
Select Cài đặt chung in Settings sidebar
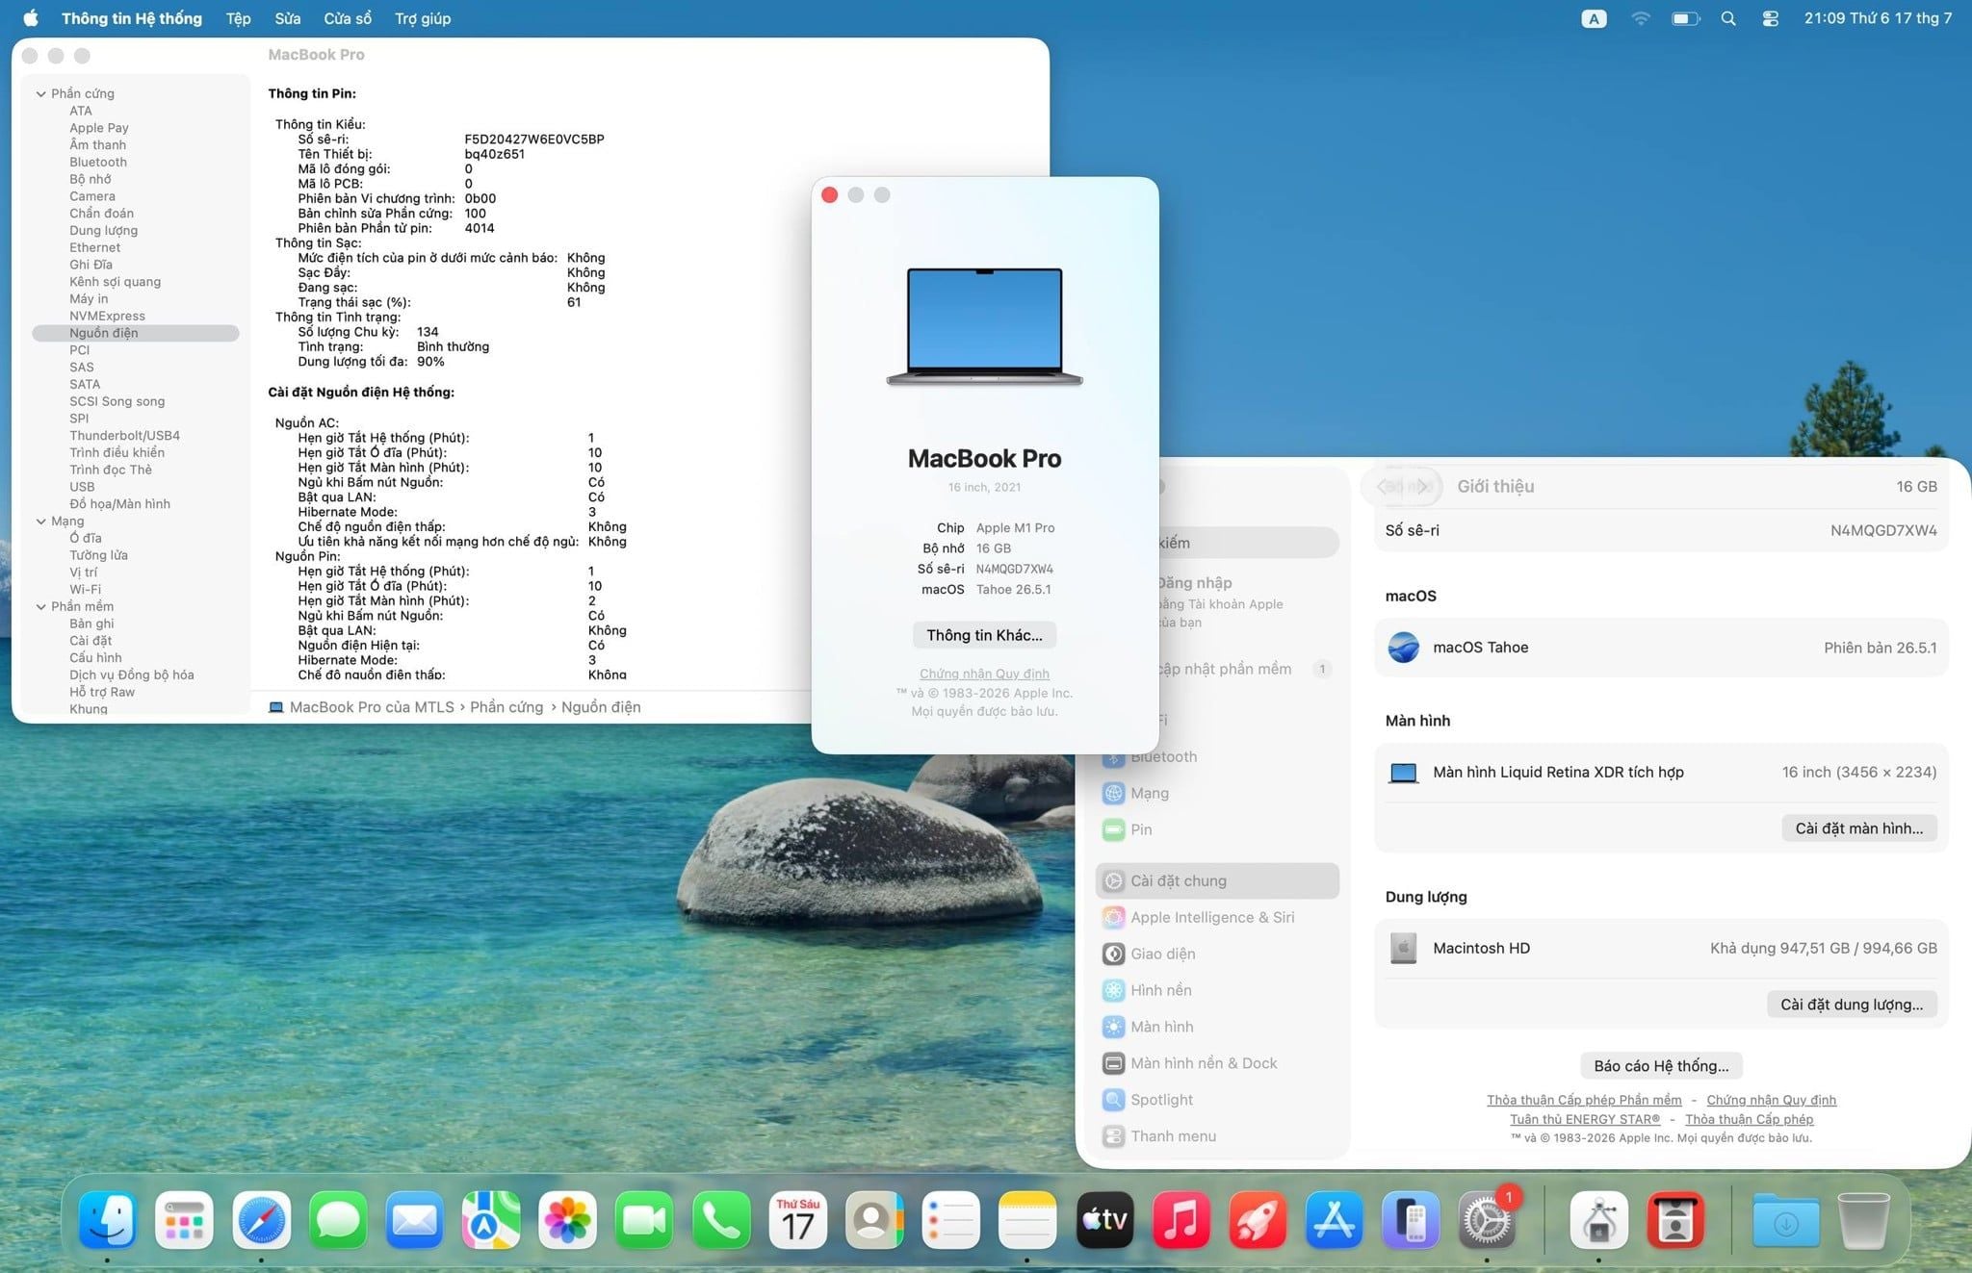point(1217,880)
